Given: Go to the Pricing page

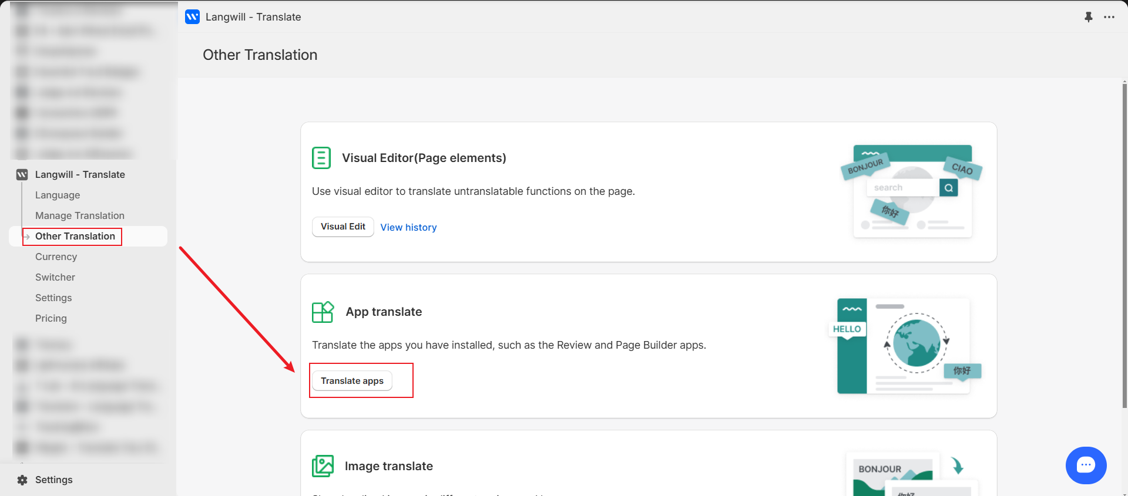Looking at the screenshot, I should tap(51, 318).
